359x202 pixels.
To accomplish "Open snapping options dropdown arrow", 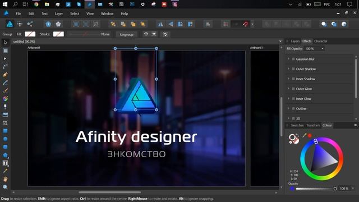I will click(x=252, y=24).
